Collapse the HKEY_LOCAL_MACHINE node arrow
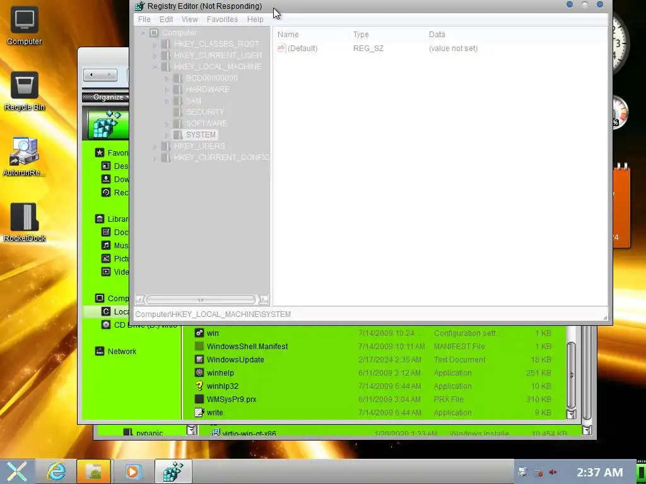 click(155, 67)
